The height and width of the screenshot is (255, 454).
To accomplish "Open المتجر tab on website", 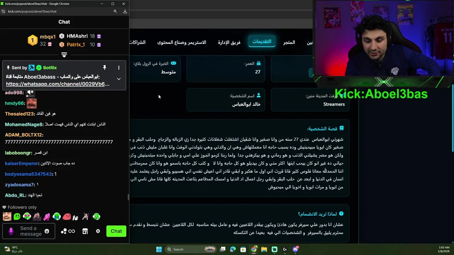I will [x=289, y=42].
